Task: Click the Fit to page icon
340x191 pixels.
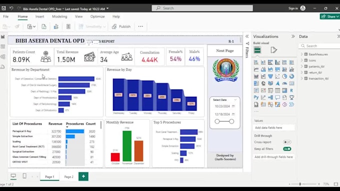Action: pyautogui.click(x=336, y=184)
